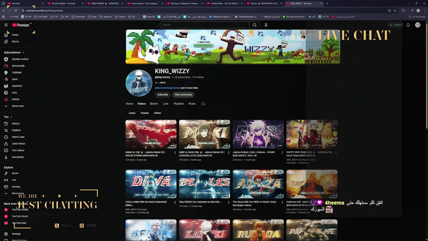The image size is (428, 241).
Task: Click the search magnifier button beside the search box
Action: point(254,25)
